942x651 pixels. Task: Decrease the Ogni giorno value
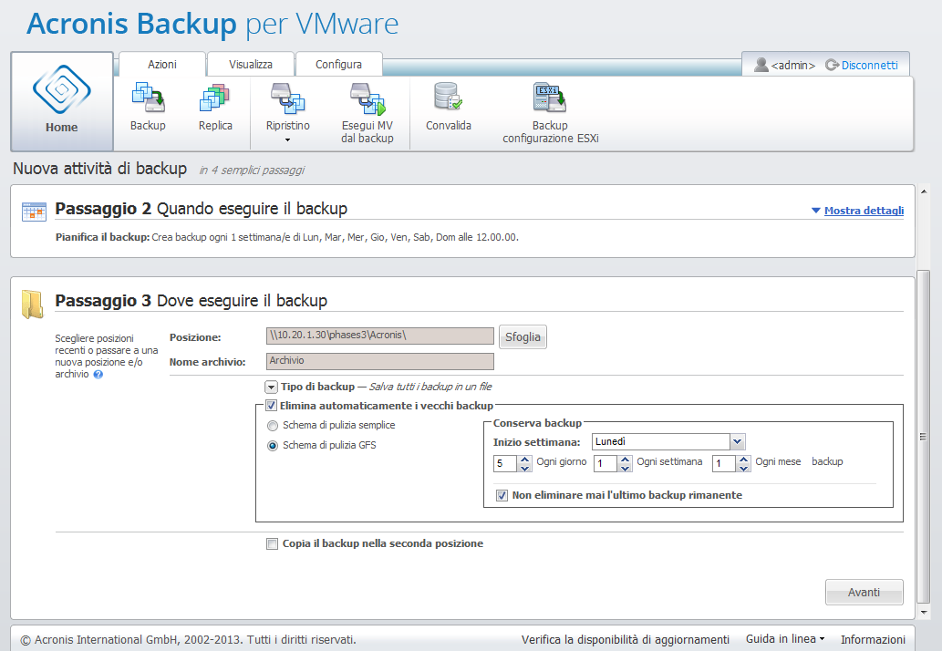pyautogui.click(x=524, y=468)
